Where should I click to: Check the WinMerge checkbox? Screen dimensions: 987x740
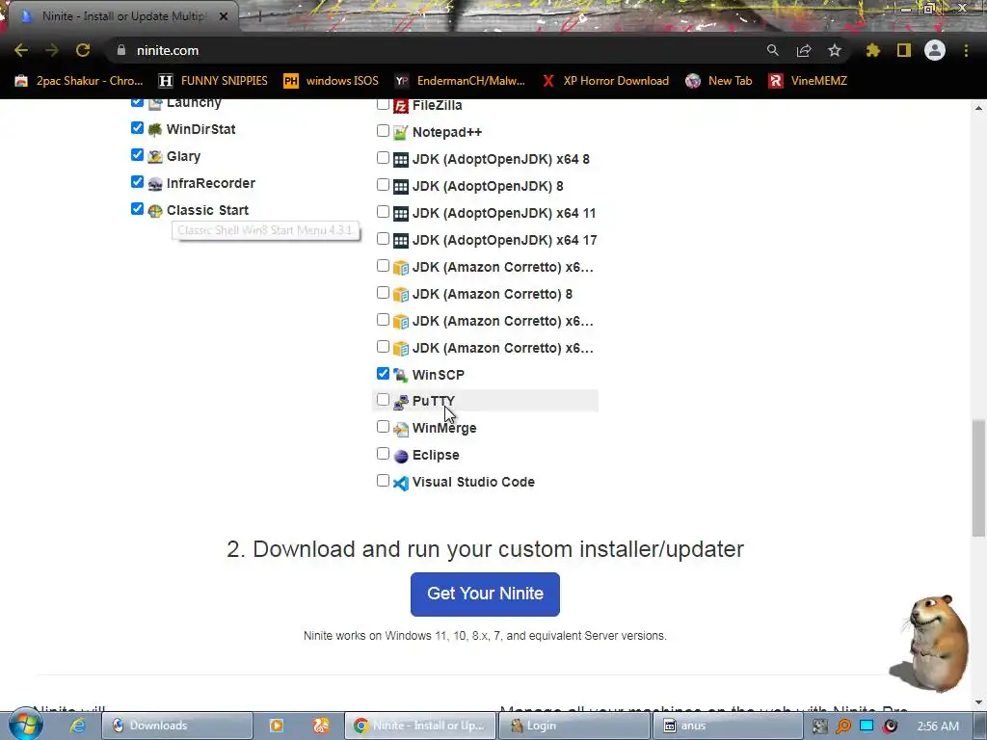coord(383,427)
